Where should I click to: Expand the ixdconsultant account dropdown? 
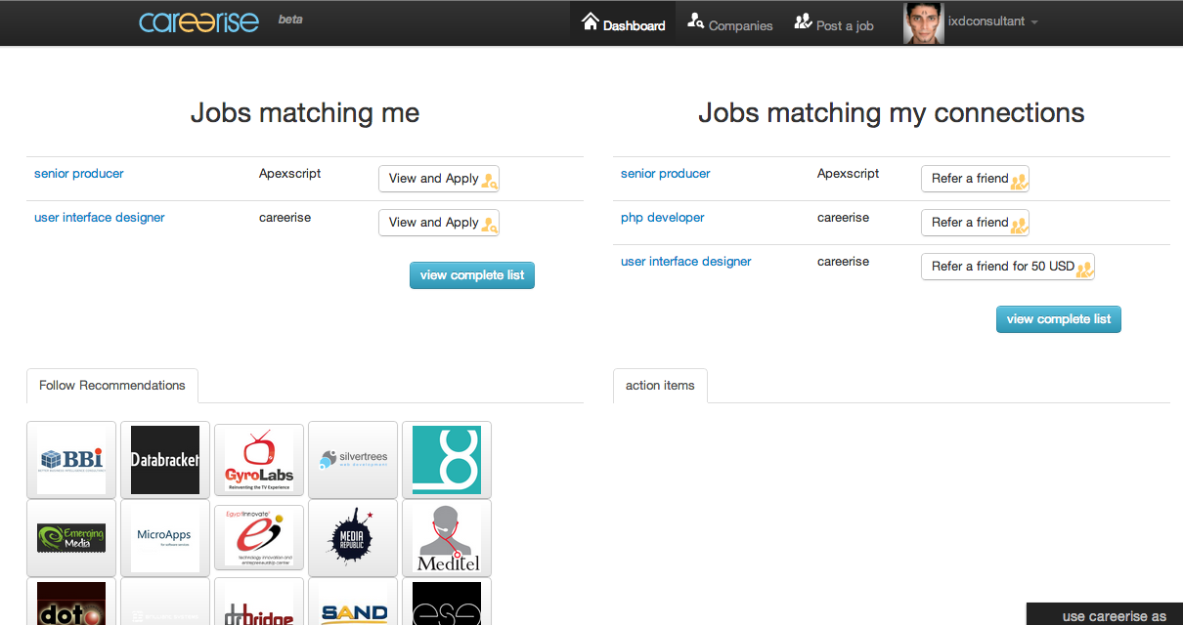(x=992, y=21)
